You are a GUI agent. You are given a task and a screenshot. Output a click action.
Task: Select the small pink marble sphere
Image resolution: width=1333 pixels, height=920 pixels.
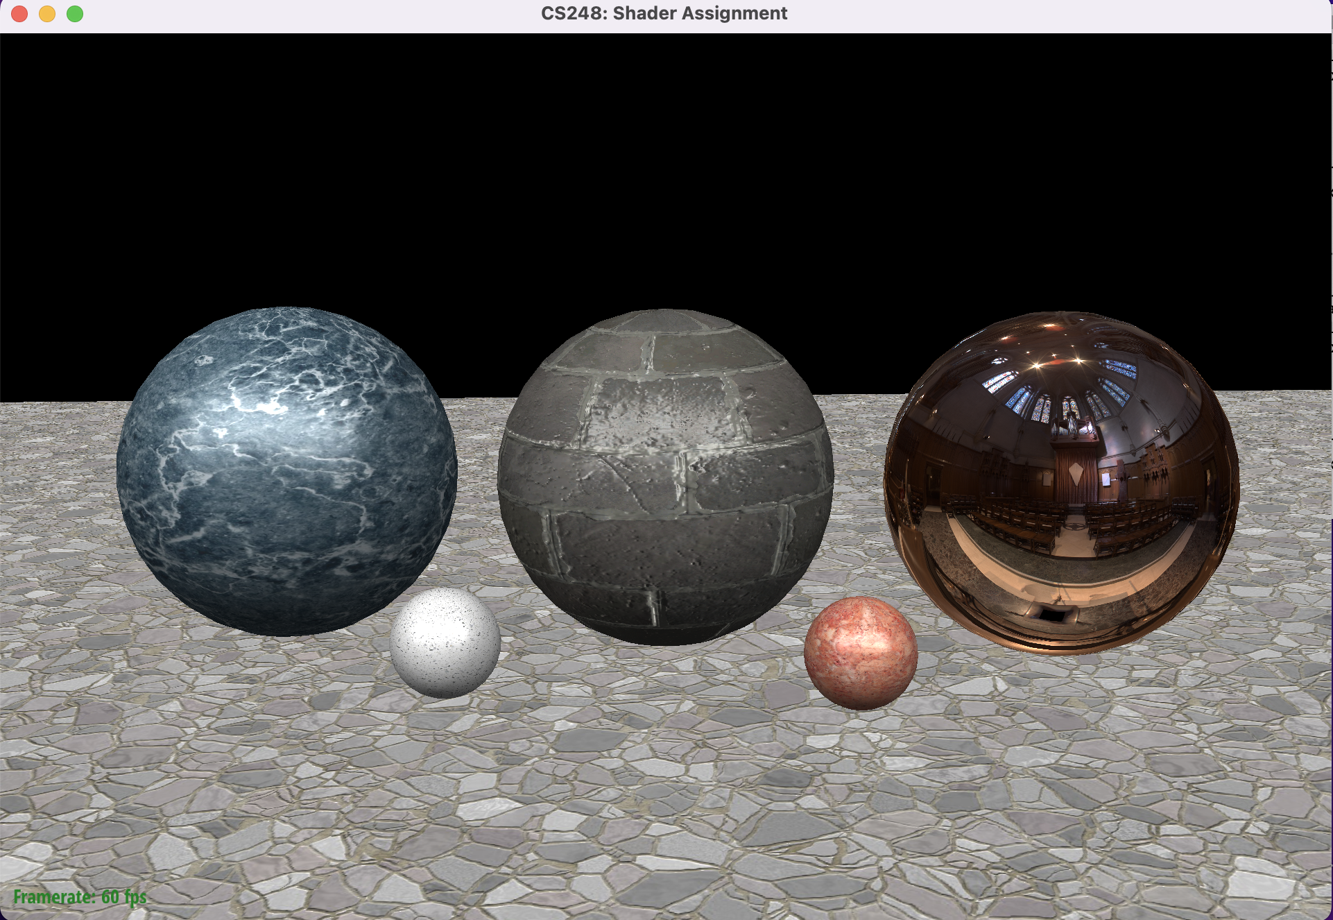pyautogui.click(x=861, y=652)
